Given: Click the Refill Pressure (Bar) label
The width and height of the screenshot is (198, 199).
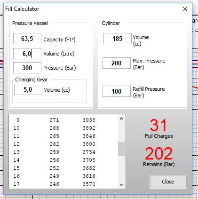Looking at the screenshot, I should point(149,92).
